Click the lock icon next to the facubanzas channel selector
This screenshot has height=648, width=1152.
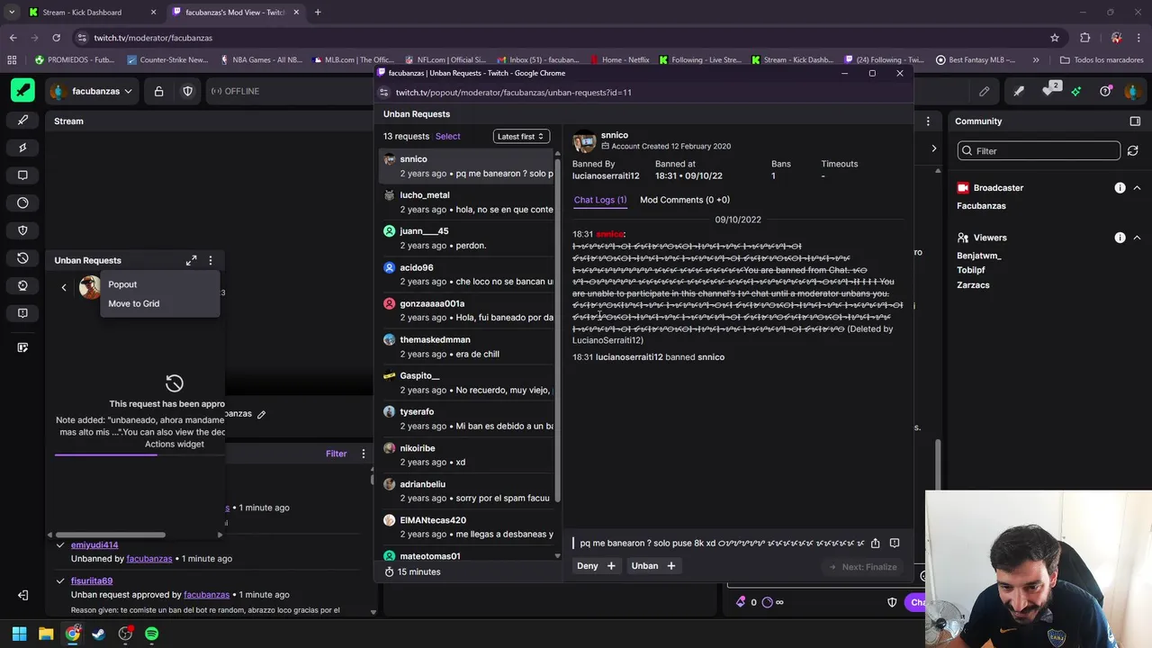(158, 91)
